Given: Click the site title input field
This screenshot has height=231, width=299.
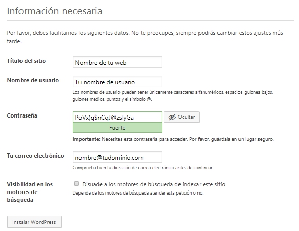Looking at the screenshot, I should pyautogui.click(x=117, y=62).
